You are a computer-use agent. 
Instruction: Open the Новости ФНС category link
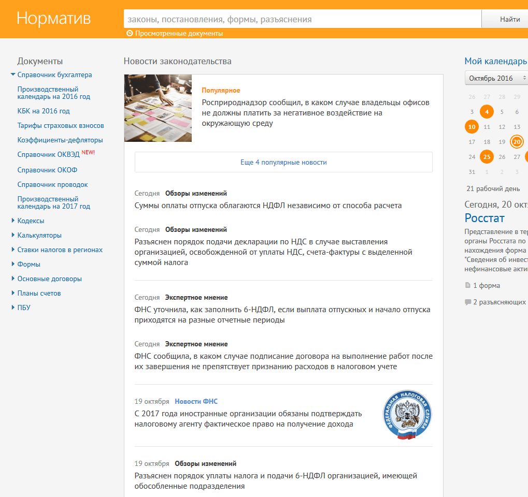pos(196,401)
